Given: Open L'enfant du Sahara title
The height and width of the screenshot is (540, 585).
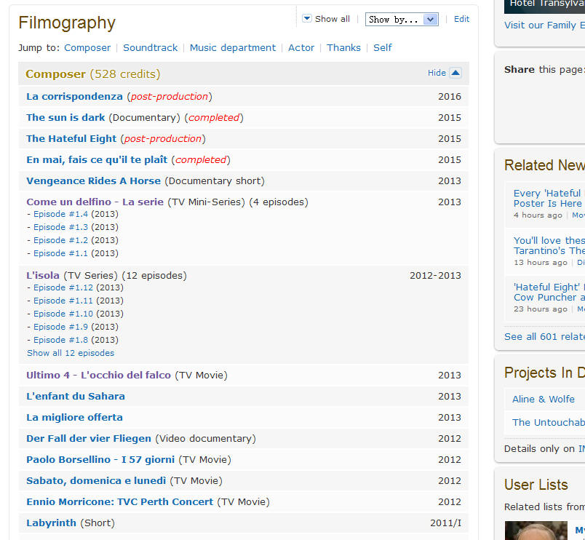Looking at the screenshot, I should pyautogui.click(x=76, y=397).
